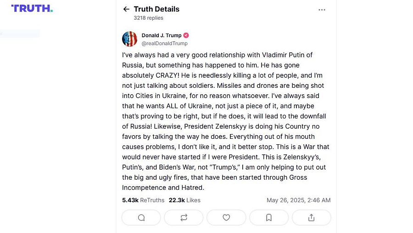Share the post via the share icon
Screen dimensions: 413x233
pos(311,217)
